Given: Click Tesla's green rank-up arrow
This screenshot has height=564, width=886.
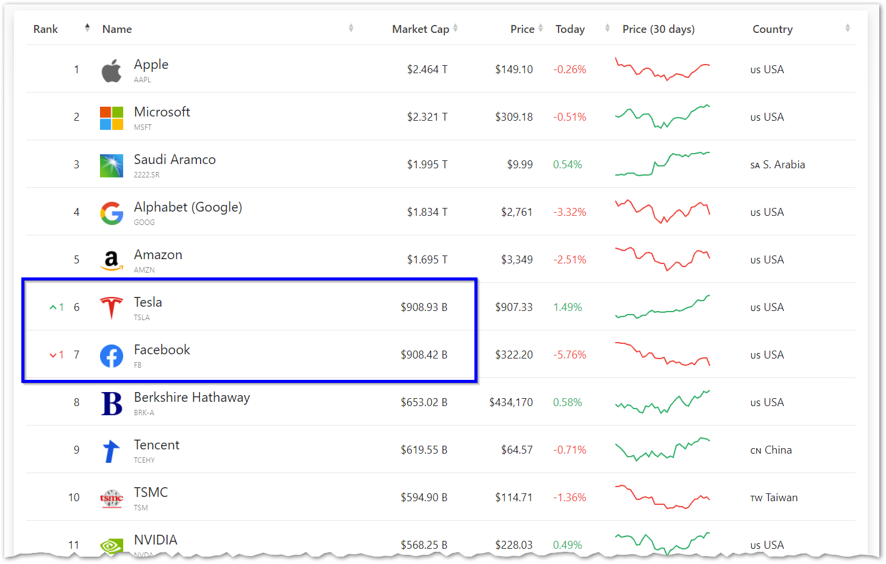Looking at the screenshot, I should click(53, 307).
